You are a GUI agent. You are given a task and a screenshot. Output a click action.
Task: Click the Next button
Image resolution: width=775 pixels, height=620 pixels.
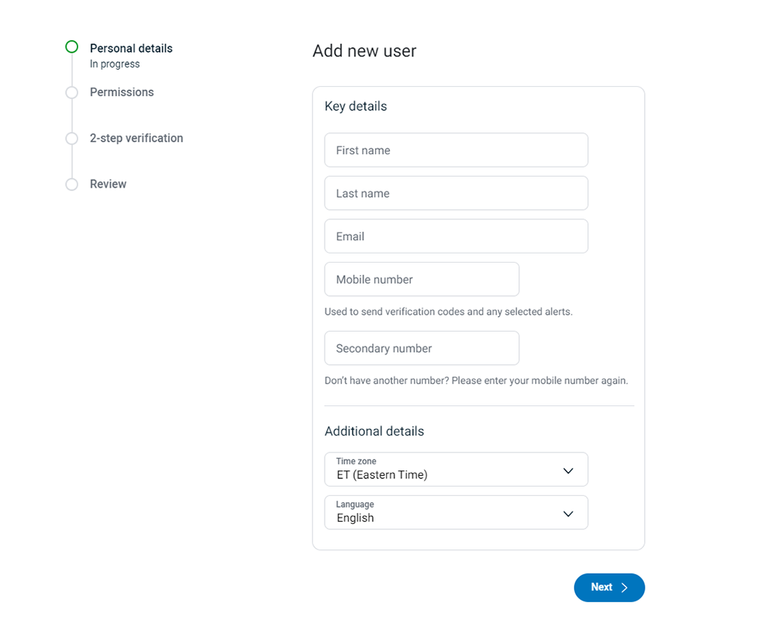coord(609,587)
